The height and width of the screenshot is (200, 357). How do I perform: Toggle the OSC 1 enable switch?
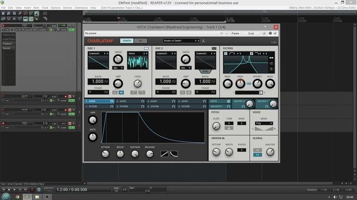click(x=146, y=48)
